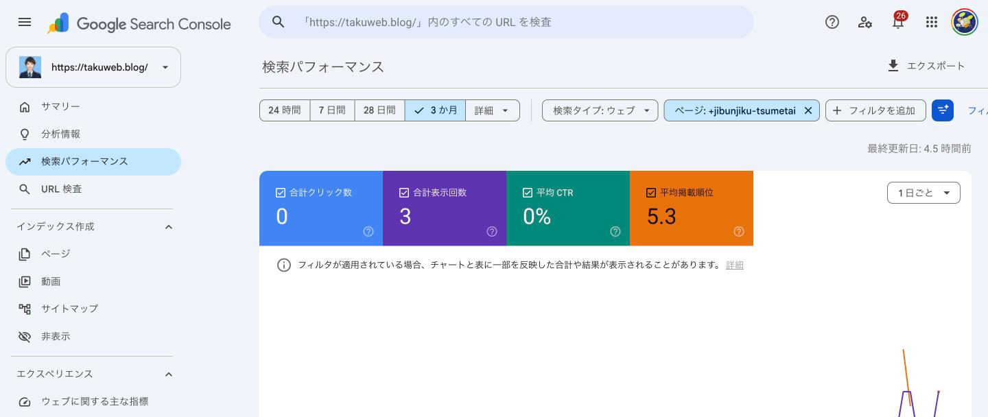Viewport: 988px width, 417px height.
Task: Click the export download icon
Action: (x=893, y=66)
